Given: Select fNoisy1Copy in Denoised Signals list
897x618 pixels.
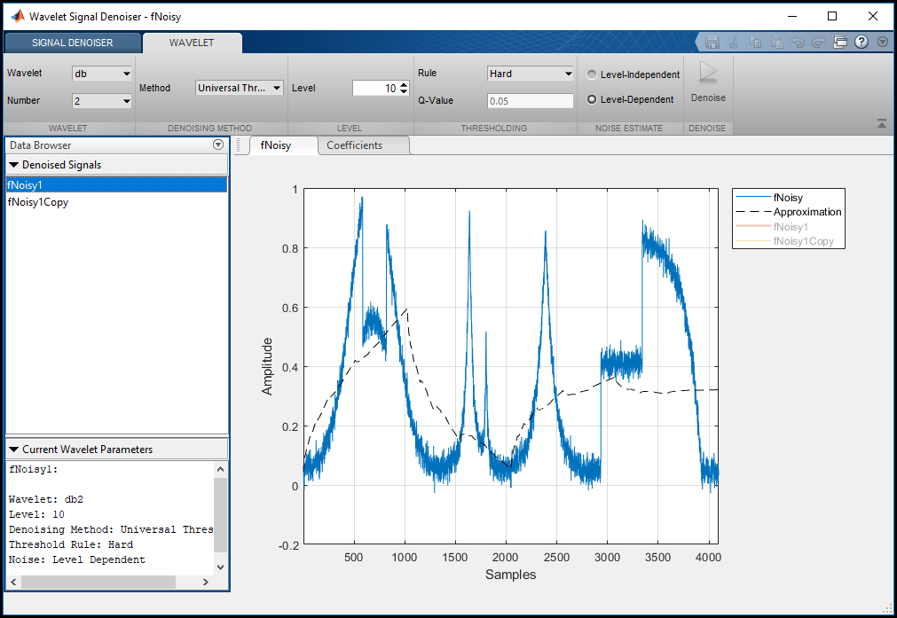Looking at the screenshot, I should pyautogui.click(x=38, y=202).
